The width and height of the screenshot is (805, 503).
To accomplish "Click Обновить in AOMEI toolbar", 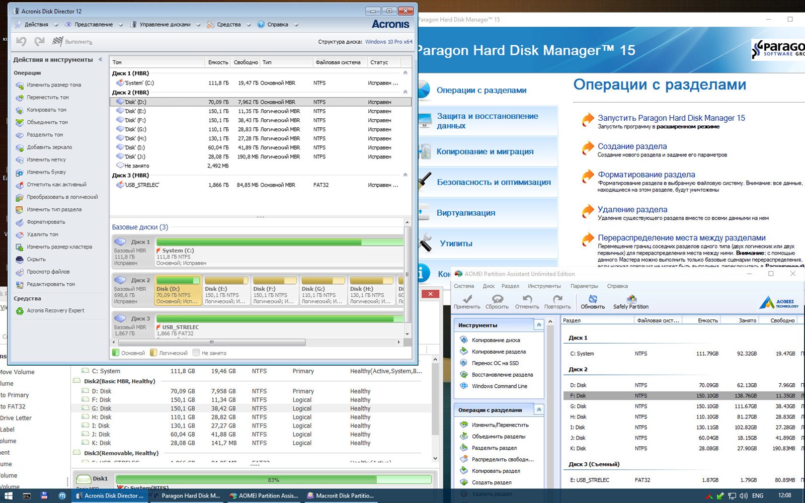I will 593,302.
